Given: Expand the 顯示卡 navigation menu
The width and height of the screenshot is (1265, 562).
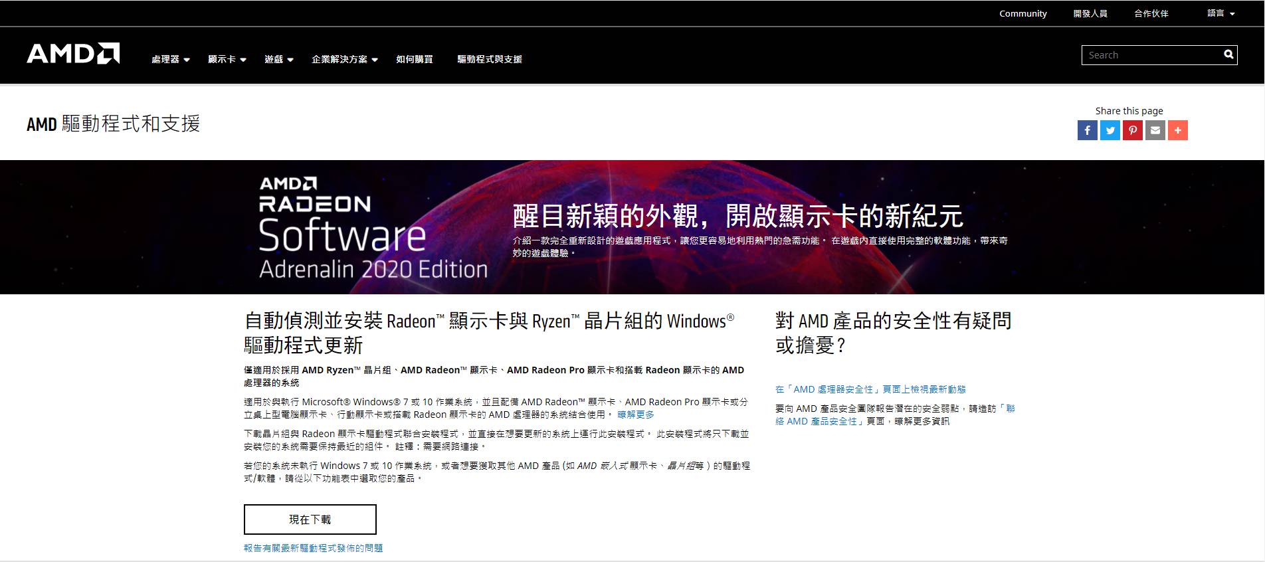Looking at the screenshot, I should point(227,59).
